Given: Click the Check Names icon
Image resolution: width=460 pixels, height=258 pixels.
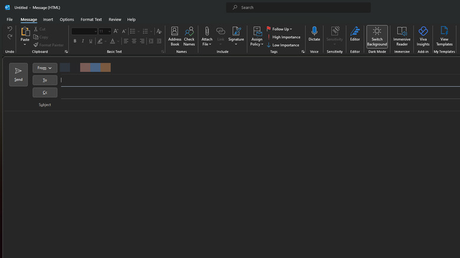Looking at the screenshot, I should [189, 36].
